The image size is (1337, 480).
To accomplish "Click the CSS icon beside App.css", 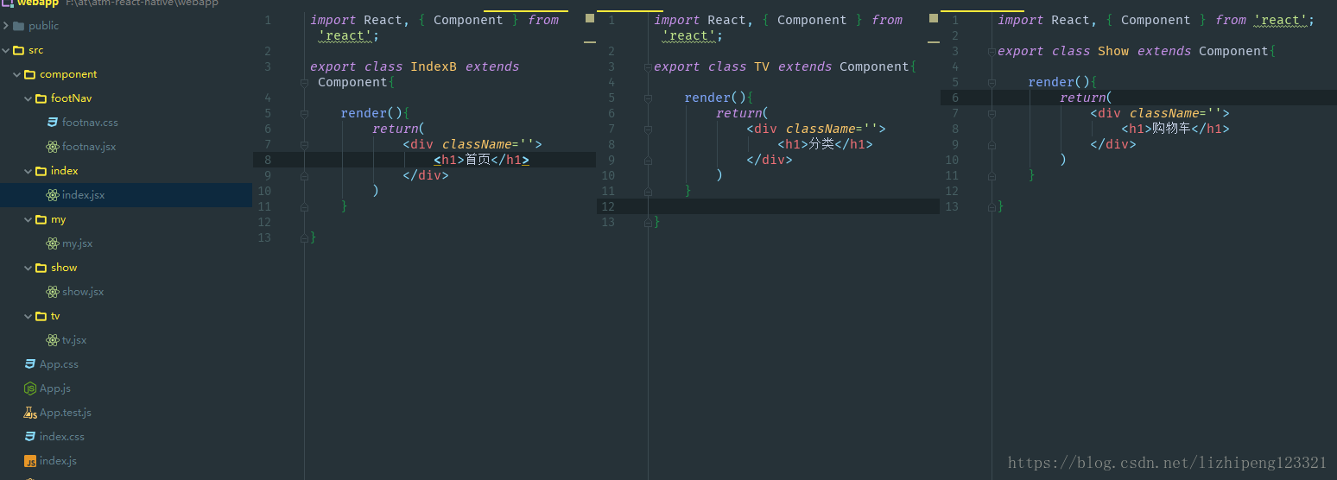I will (x=30, y=364).
